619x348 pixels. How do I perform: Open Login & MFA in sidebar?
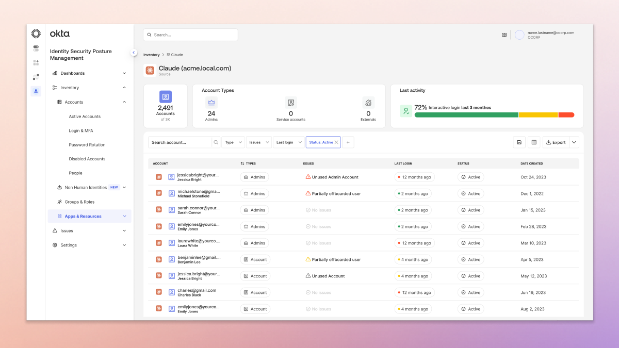pyautogui.click(x=81, y=130)
